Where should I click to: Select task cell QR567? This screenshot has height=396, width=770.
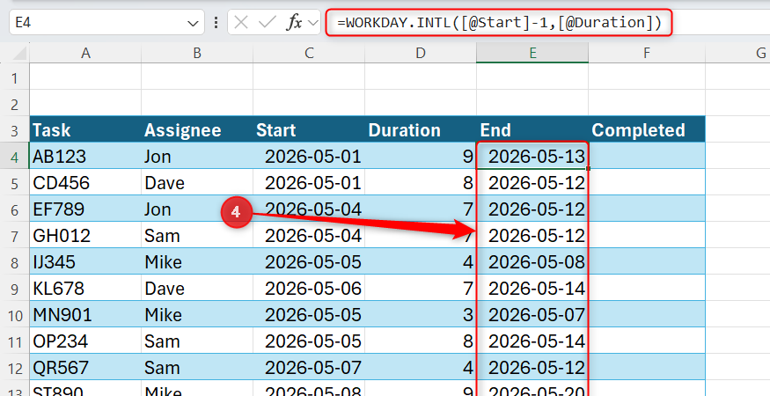pos(85,368)
